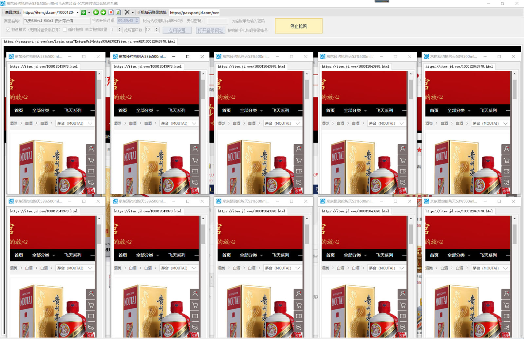The image size is (524, 339).
Task: Click 飞天系列 in bottom-row fifth window
Action: [488, 255]
